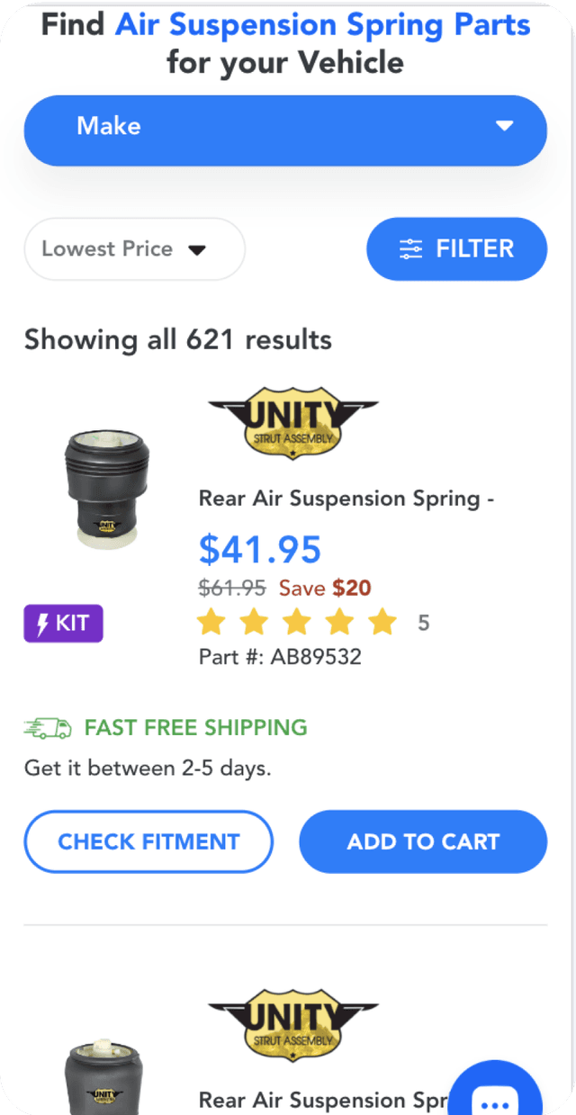Click the filter sliders icon

(410, 249)
